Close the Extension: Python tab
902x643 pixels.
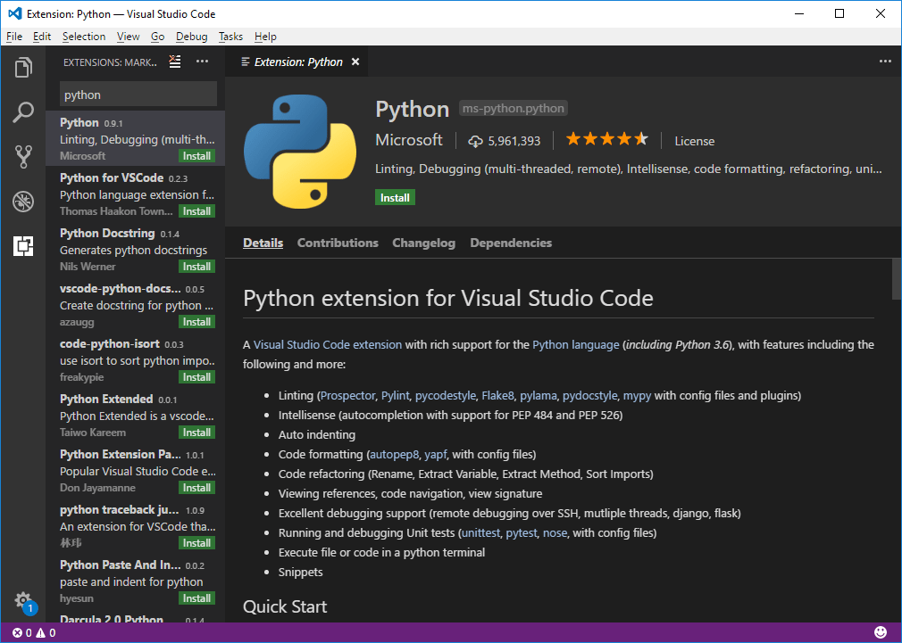coord(355,62)
